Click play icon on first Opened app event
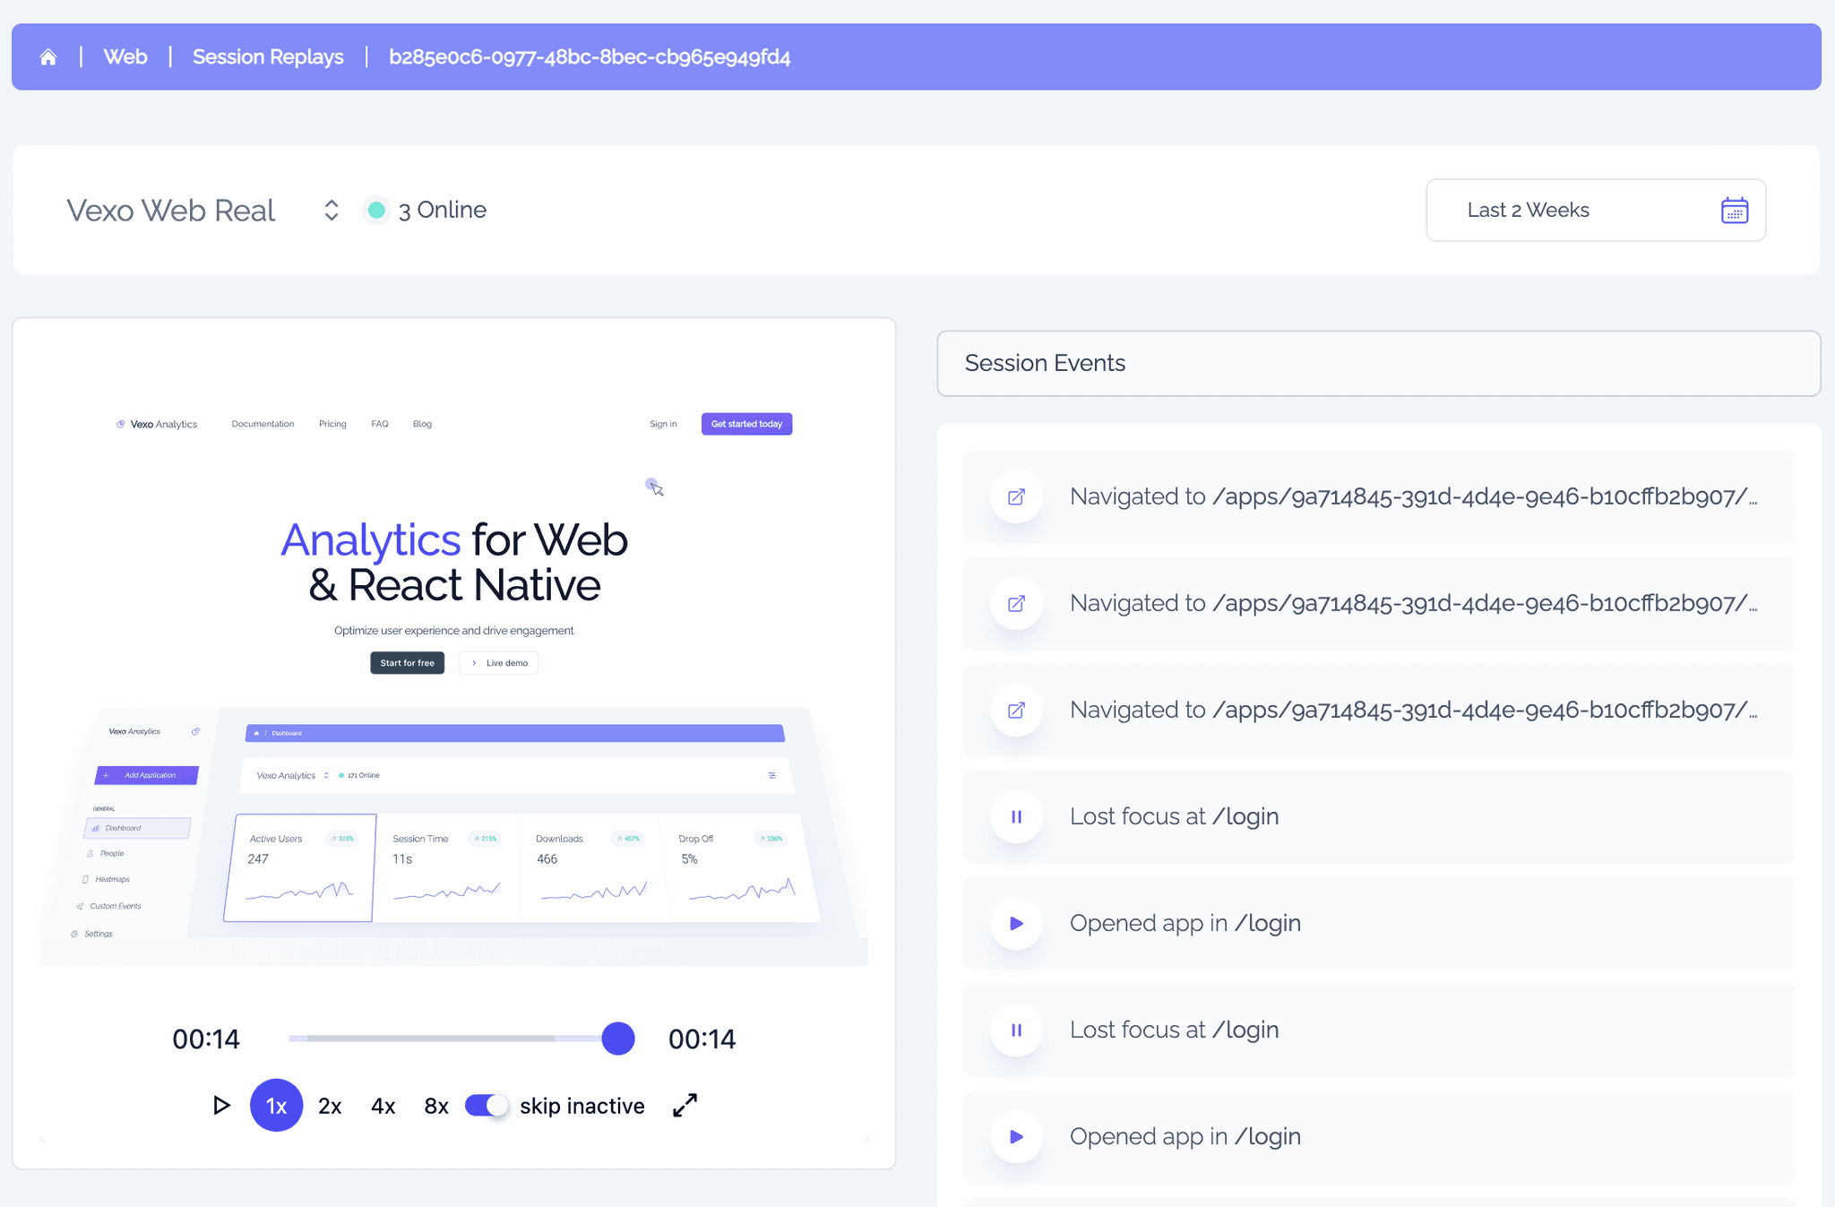The width and height of the screenshot is (1835, 1207). point(1016,924)
